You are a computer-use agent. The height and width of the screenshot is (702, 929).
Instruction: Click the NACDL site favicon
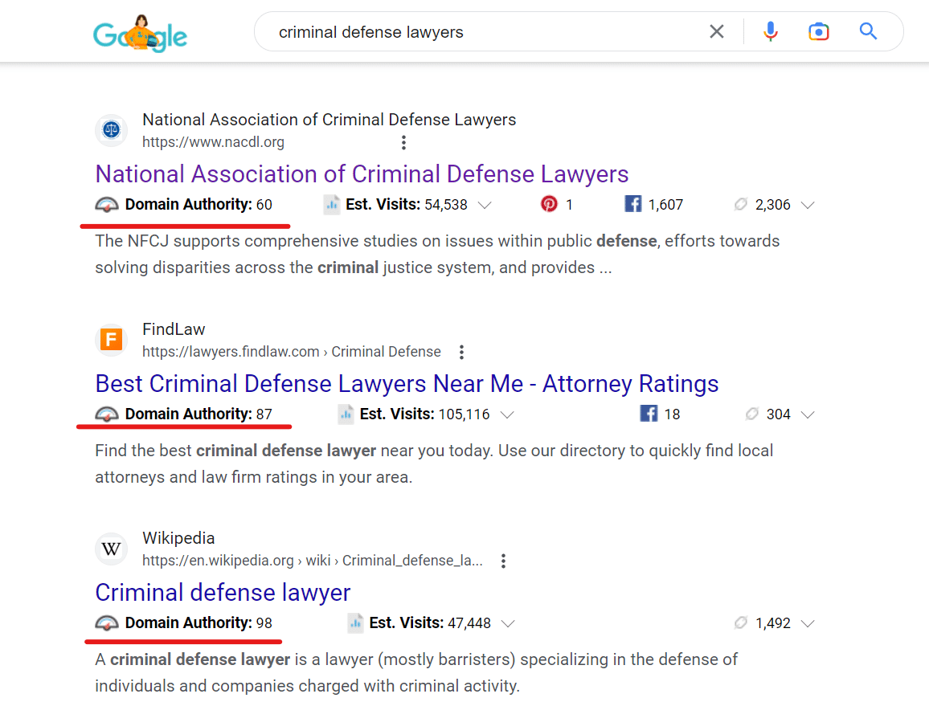[x=112, y=129]
